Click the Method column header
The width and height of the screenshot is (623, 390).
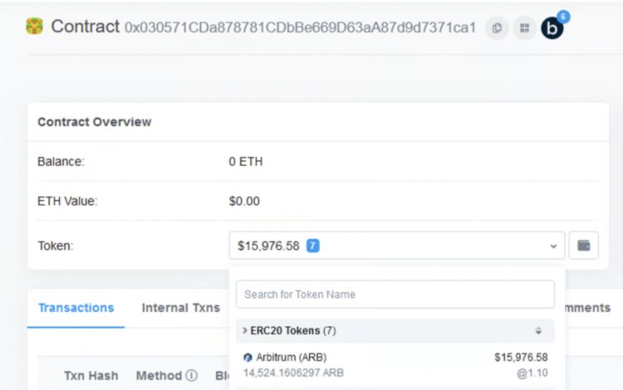pos(159,375)
